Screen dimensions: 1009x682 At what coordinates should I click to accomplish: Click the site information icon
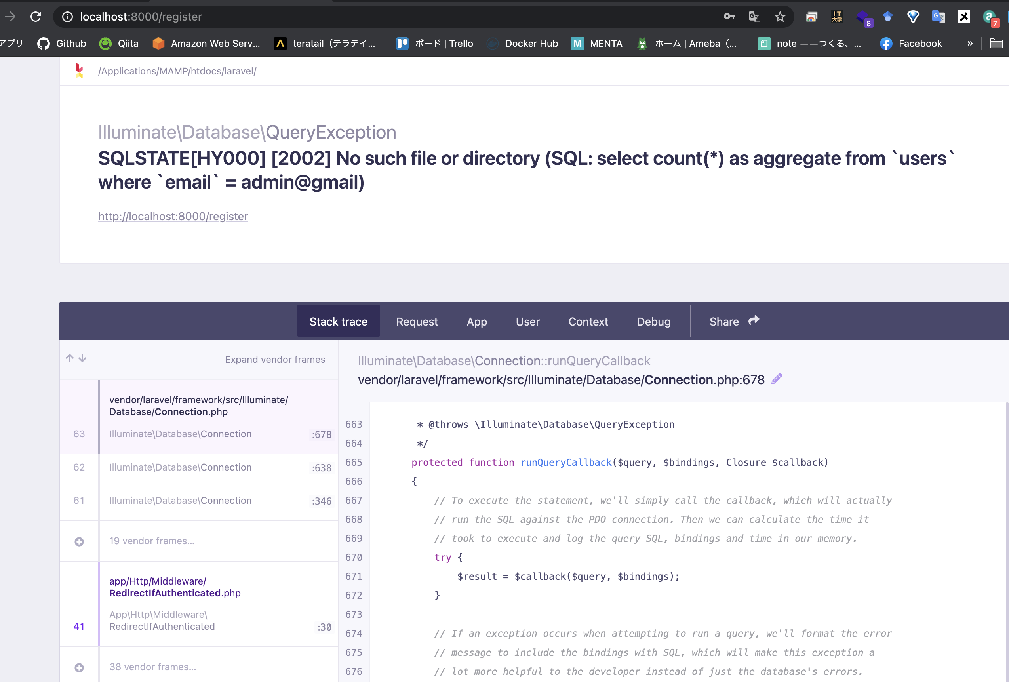[67, 17]
